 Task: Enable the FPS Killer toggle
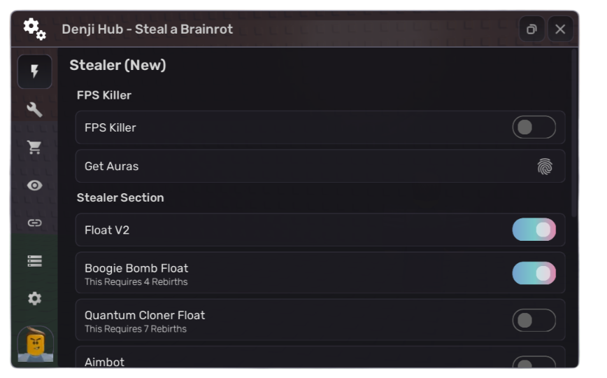point(534,127)
